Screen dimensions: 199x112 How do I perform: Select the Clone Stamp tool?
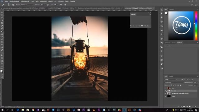click(2, 34)
